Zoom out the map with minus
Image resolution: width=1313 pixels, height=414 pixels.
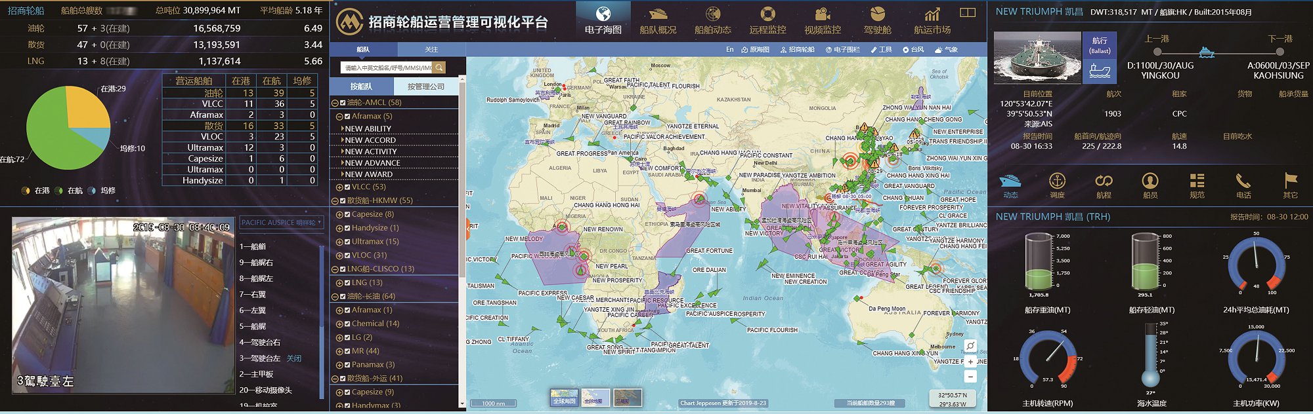pos(970,376)
